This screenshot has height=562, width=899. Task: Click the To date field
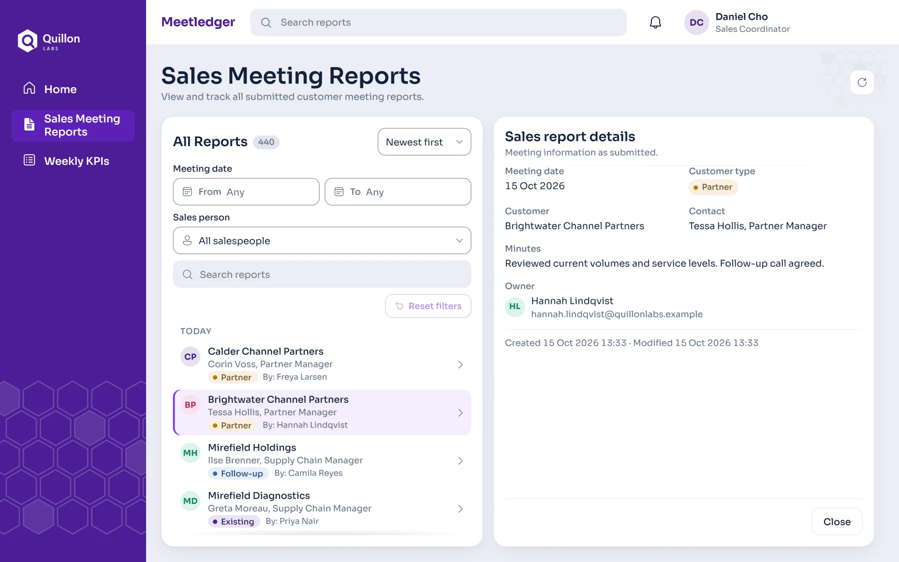click(398, 192)
